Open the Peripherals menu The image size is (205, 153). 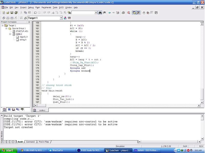[47, 7]
